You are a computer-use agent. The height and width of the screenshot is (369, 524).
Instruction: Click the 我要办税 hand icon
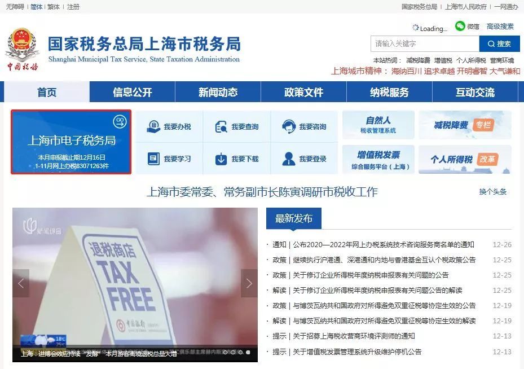pos(153,127)
